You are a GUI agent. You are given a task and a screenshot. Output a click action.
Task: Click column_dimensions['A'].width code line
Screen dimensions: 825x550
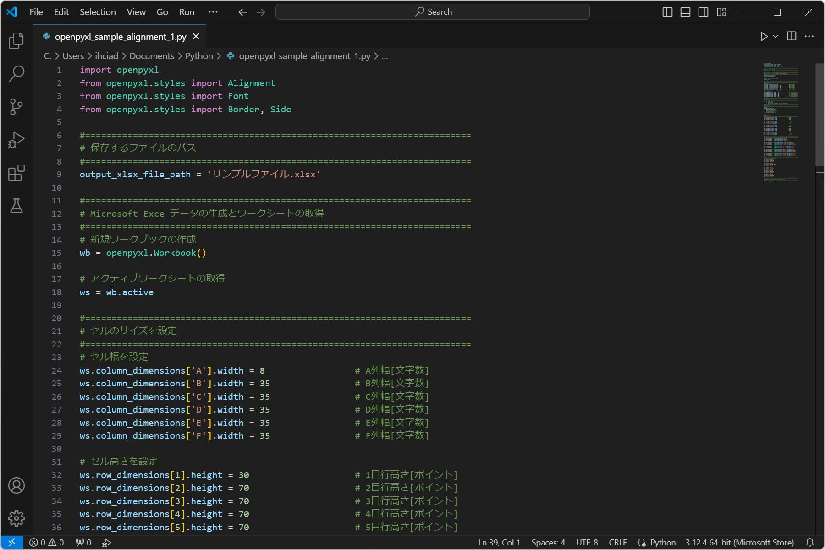(172, 370)
